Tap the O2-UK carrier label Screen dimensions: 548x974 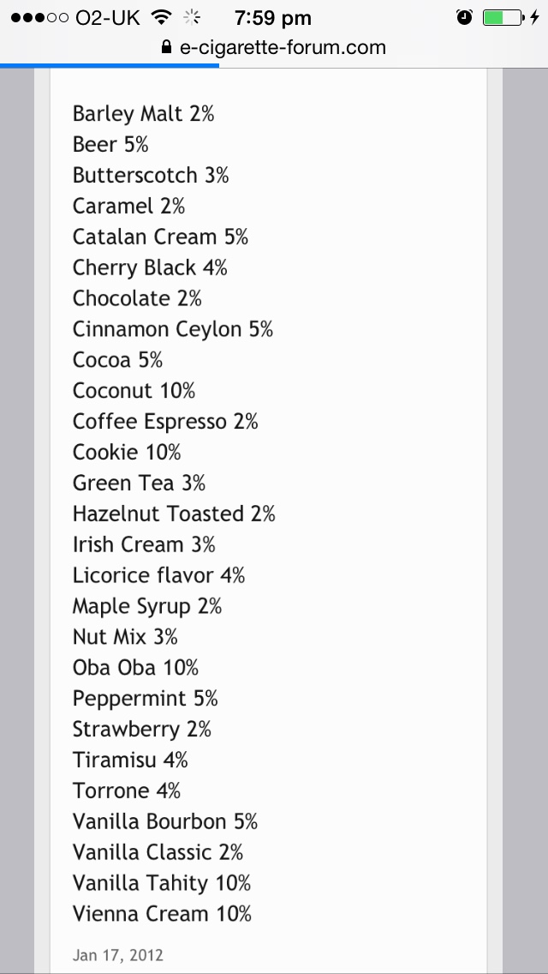tap(108, 17)
